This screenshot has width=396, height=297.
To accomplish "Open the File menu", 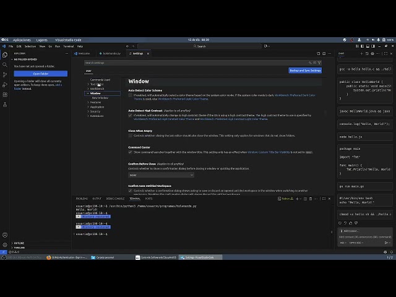I will click(11, 46).
